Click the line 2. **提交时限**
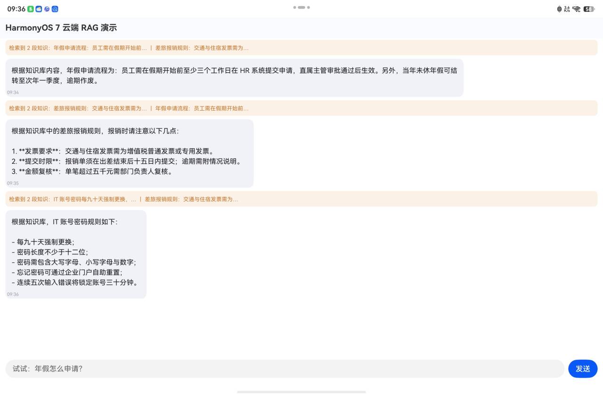Viewport: 603px width, 396px height. (x=128, y=162)
